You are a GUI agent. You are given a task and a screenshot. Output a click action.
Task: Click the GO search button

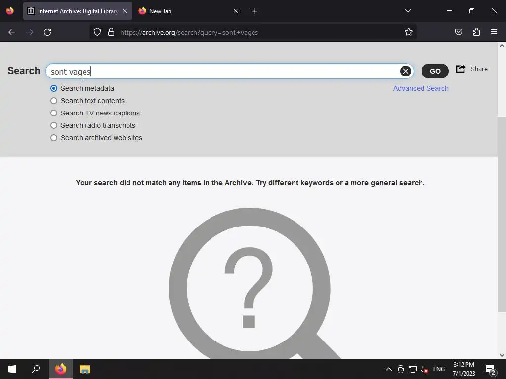point(435,71)
